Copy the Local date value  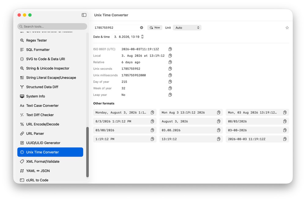pos(170,56)
